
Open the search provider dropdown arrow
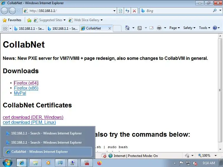220,10
